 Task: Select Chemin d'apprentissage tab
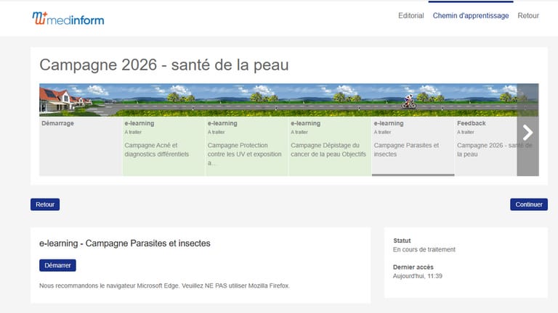click(x=470, y=16)
